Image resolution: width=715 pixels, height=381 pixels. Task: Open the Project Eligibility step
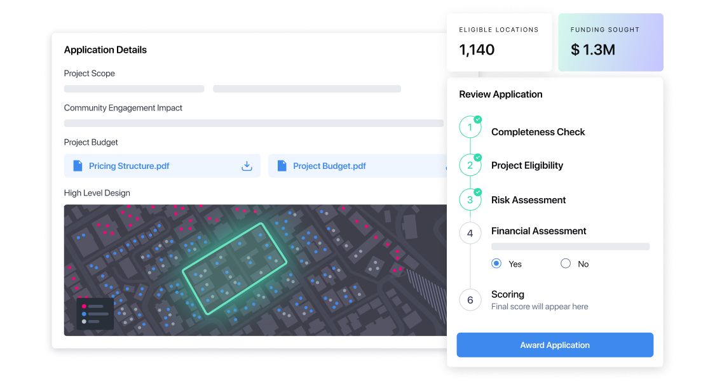click(x=527, y=166)
